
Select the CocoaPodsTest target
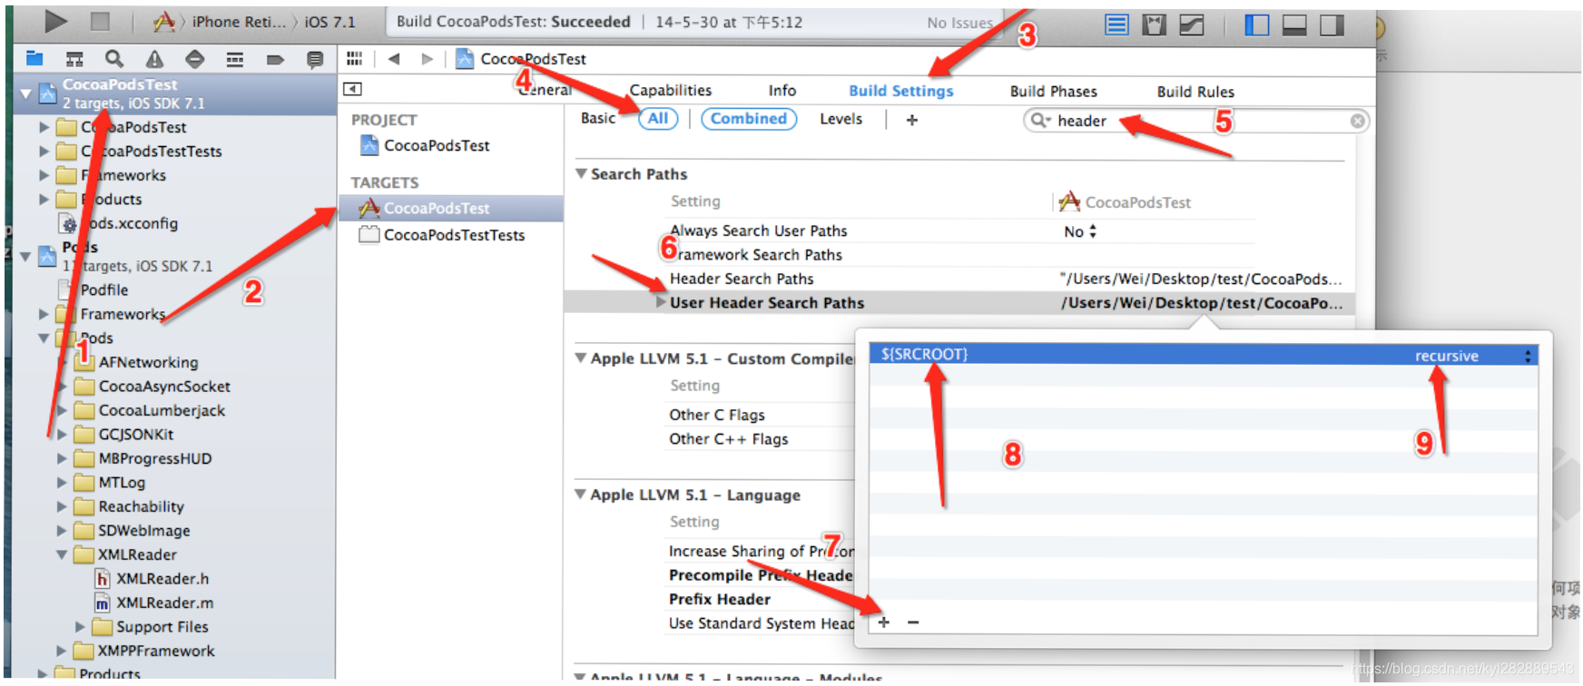pyautogui.click(x=451, y=208)
